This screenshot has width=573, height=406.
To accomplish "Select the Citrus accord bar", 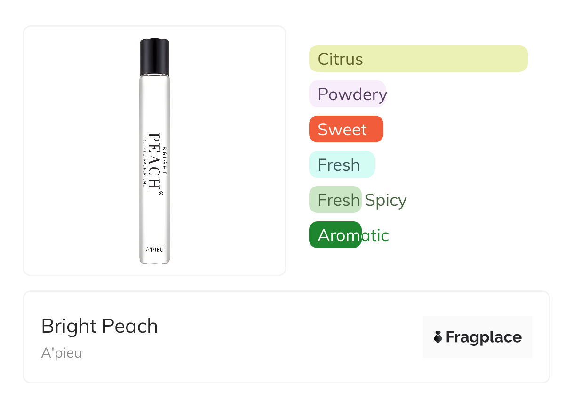I will 418,59.
